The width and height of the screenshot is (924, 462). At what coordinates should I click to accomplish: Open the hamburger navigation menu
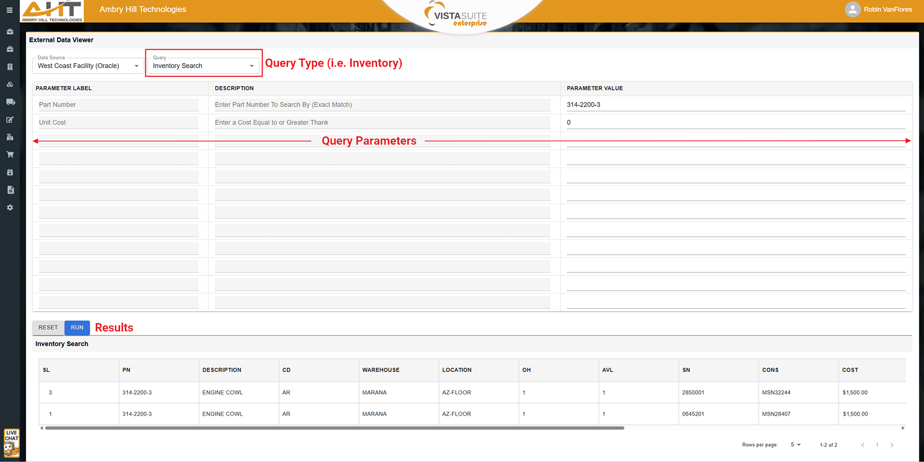(x=10, y=10)
